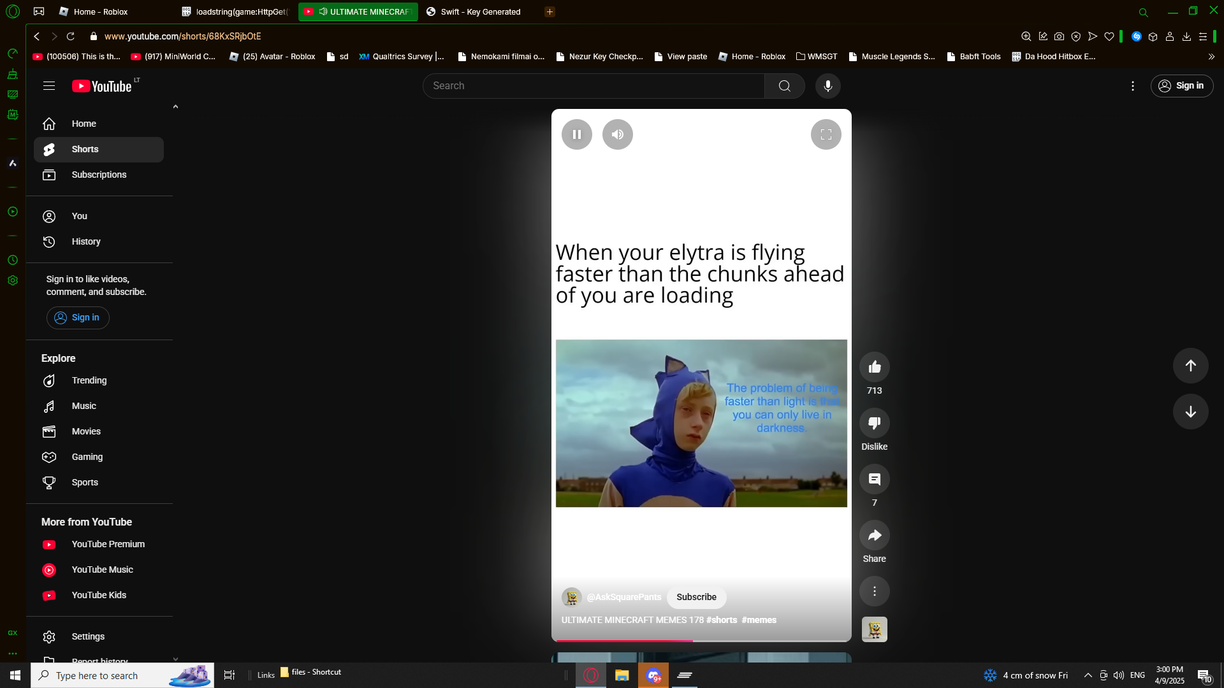
Task: Add page to bookmarks heart icon
Action: [1109, 36]
